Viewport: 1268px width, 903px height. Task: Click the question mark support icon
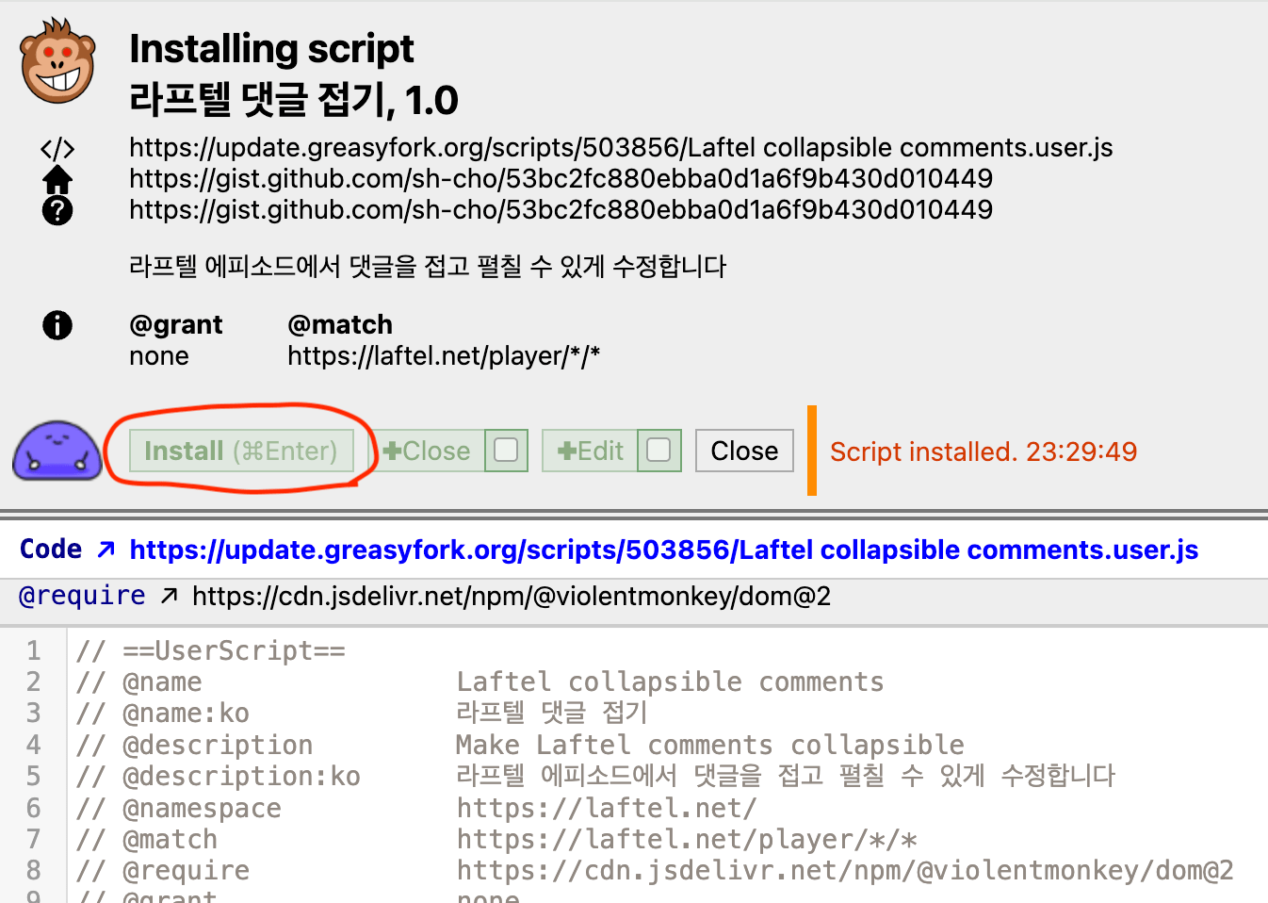point(57,210)
